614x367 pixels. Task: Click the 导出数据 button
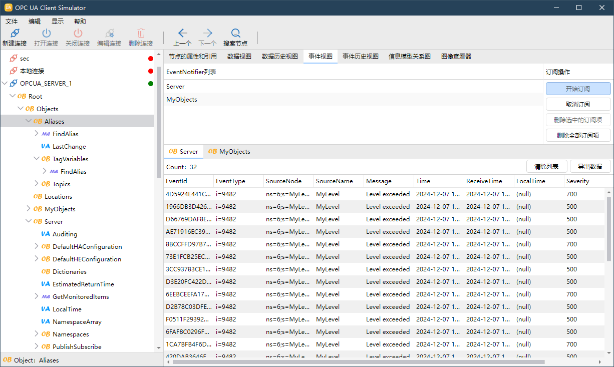click(x=590, y=167)
